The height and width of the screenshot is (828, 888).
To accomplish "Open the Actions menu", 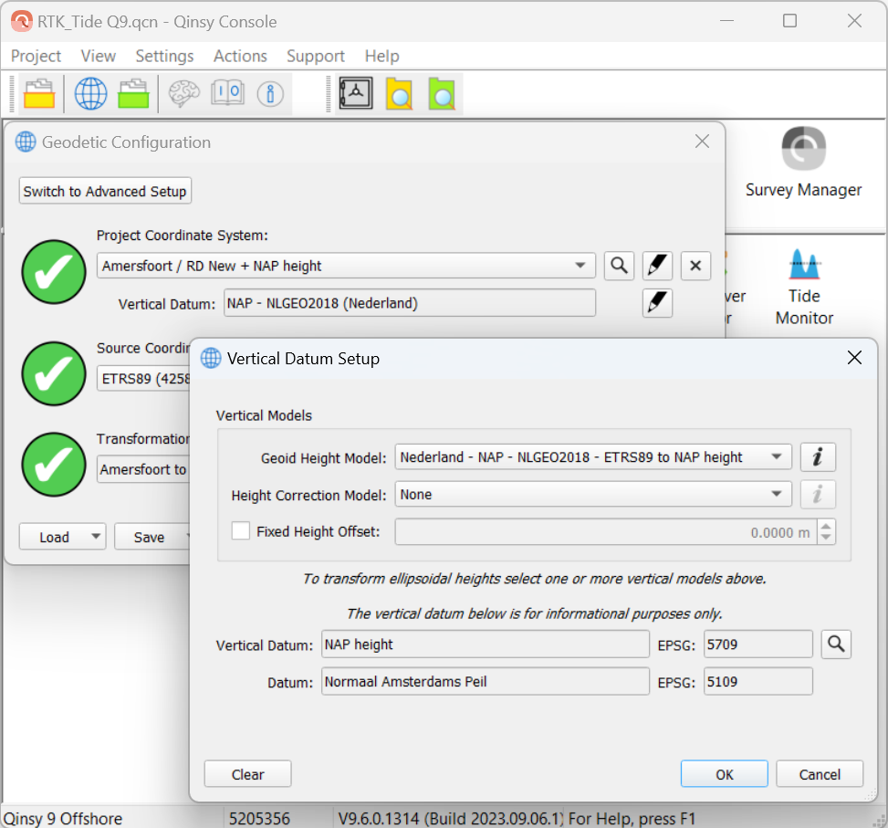I will (x=240, y=56).
